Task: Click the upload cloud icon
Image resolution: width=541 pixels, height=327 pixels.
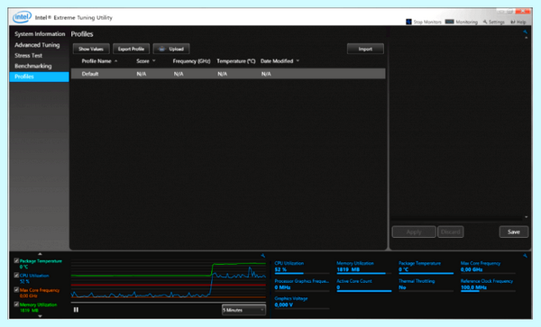Action: (161, 49)
